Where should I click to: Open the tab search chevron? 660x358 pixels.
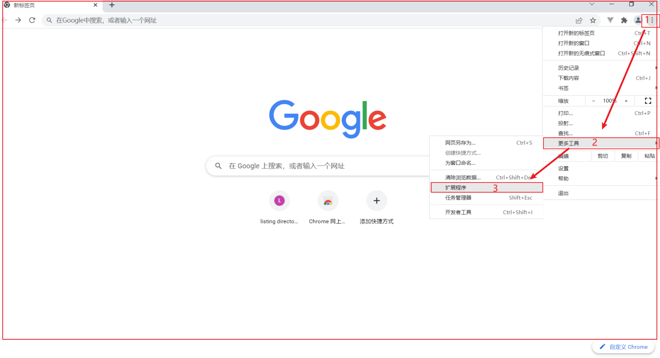[592, 4]
